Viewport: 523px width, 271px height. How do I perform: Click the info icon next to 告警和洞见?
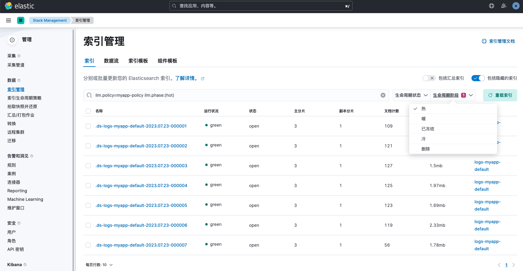tap(32, 156)
